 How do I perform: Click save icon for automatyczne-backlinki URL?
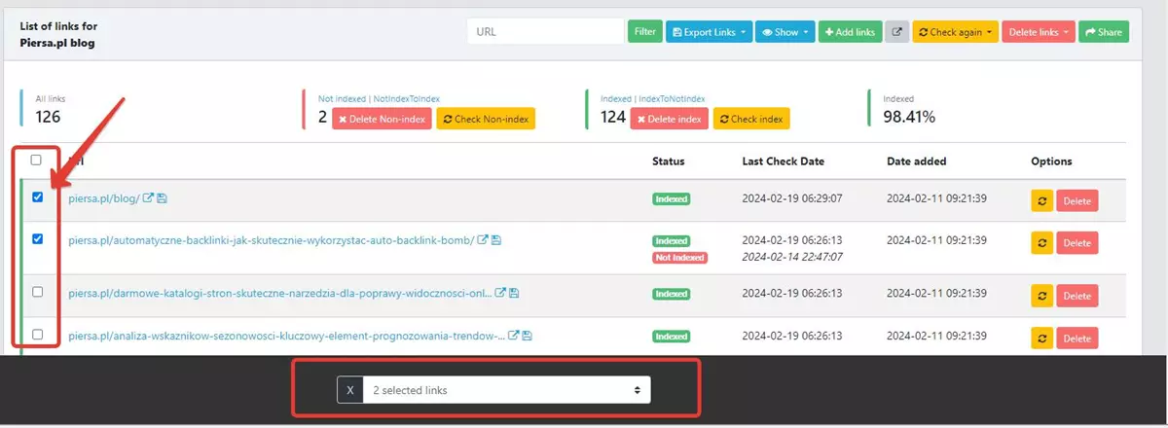click(x=496, y=240)
